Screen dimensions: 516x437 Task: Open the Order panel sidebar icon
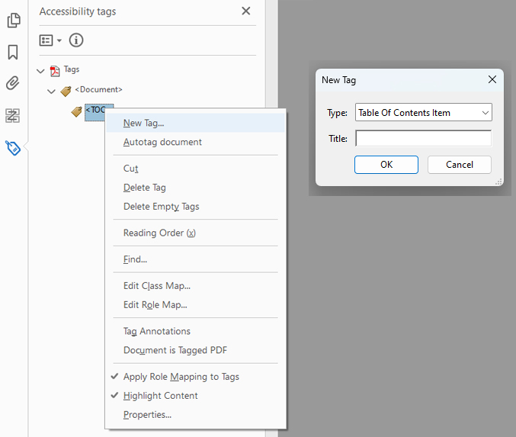(x=13, y=116)
